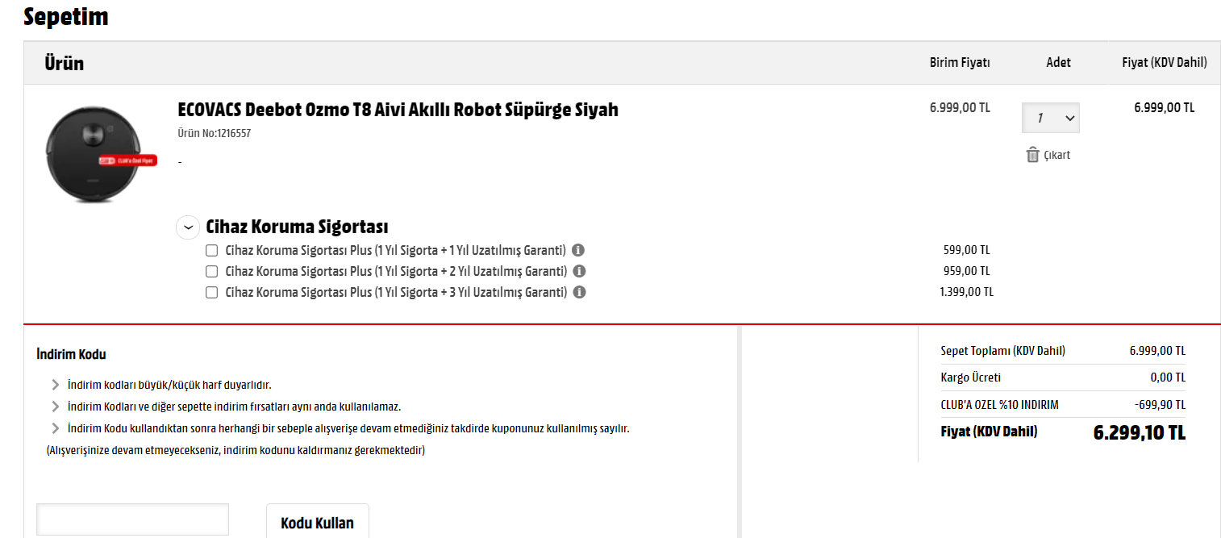Click the İndirim Kodu section heading
The height and width of the screenshot is (538, 1221).
click(71, 354)
